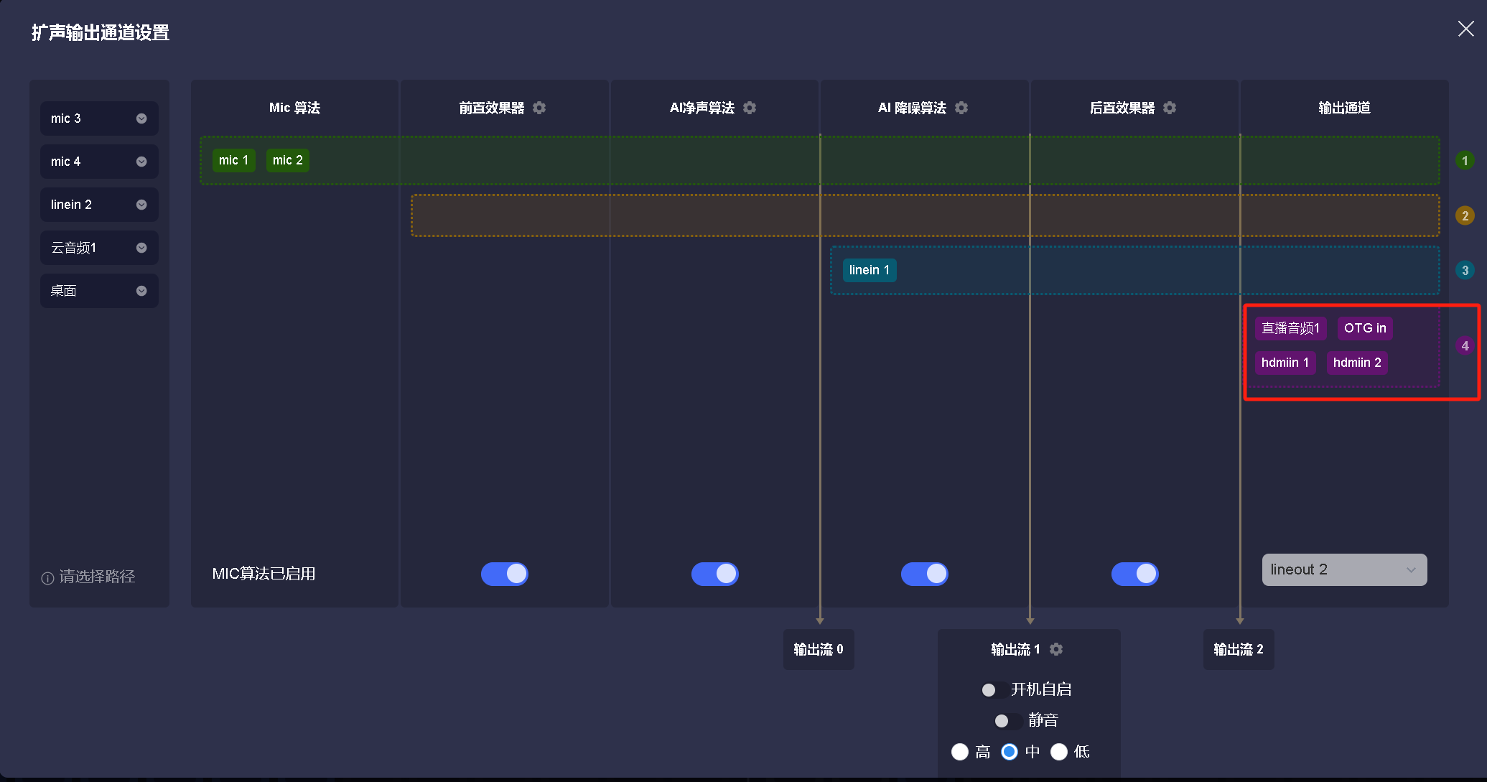This screenshot has height=782, width=1487.
Task: Open the AI净声算法 gear settings
Action: pyautogui.click(x=750, y=108)
